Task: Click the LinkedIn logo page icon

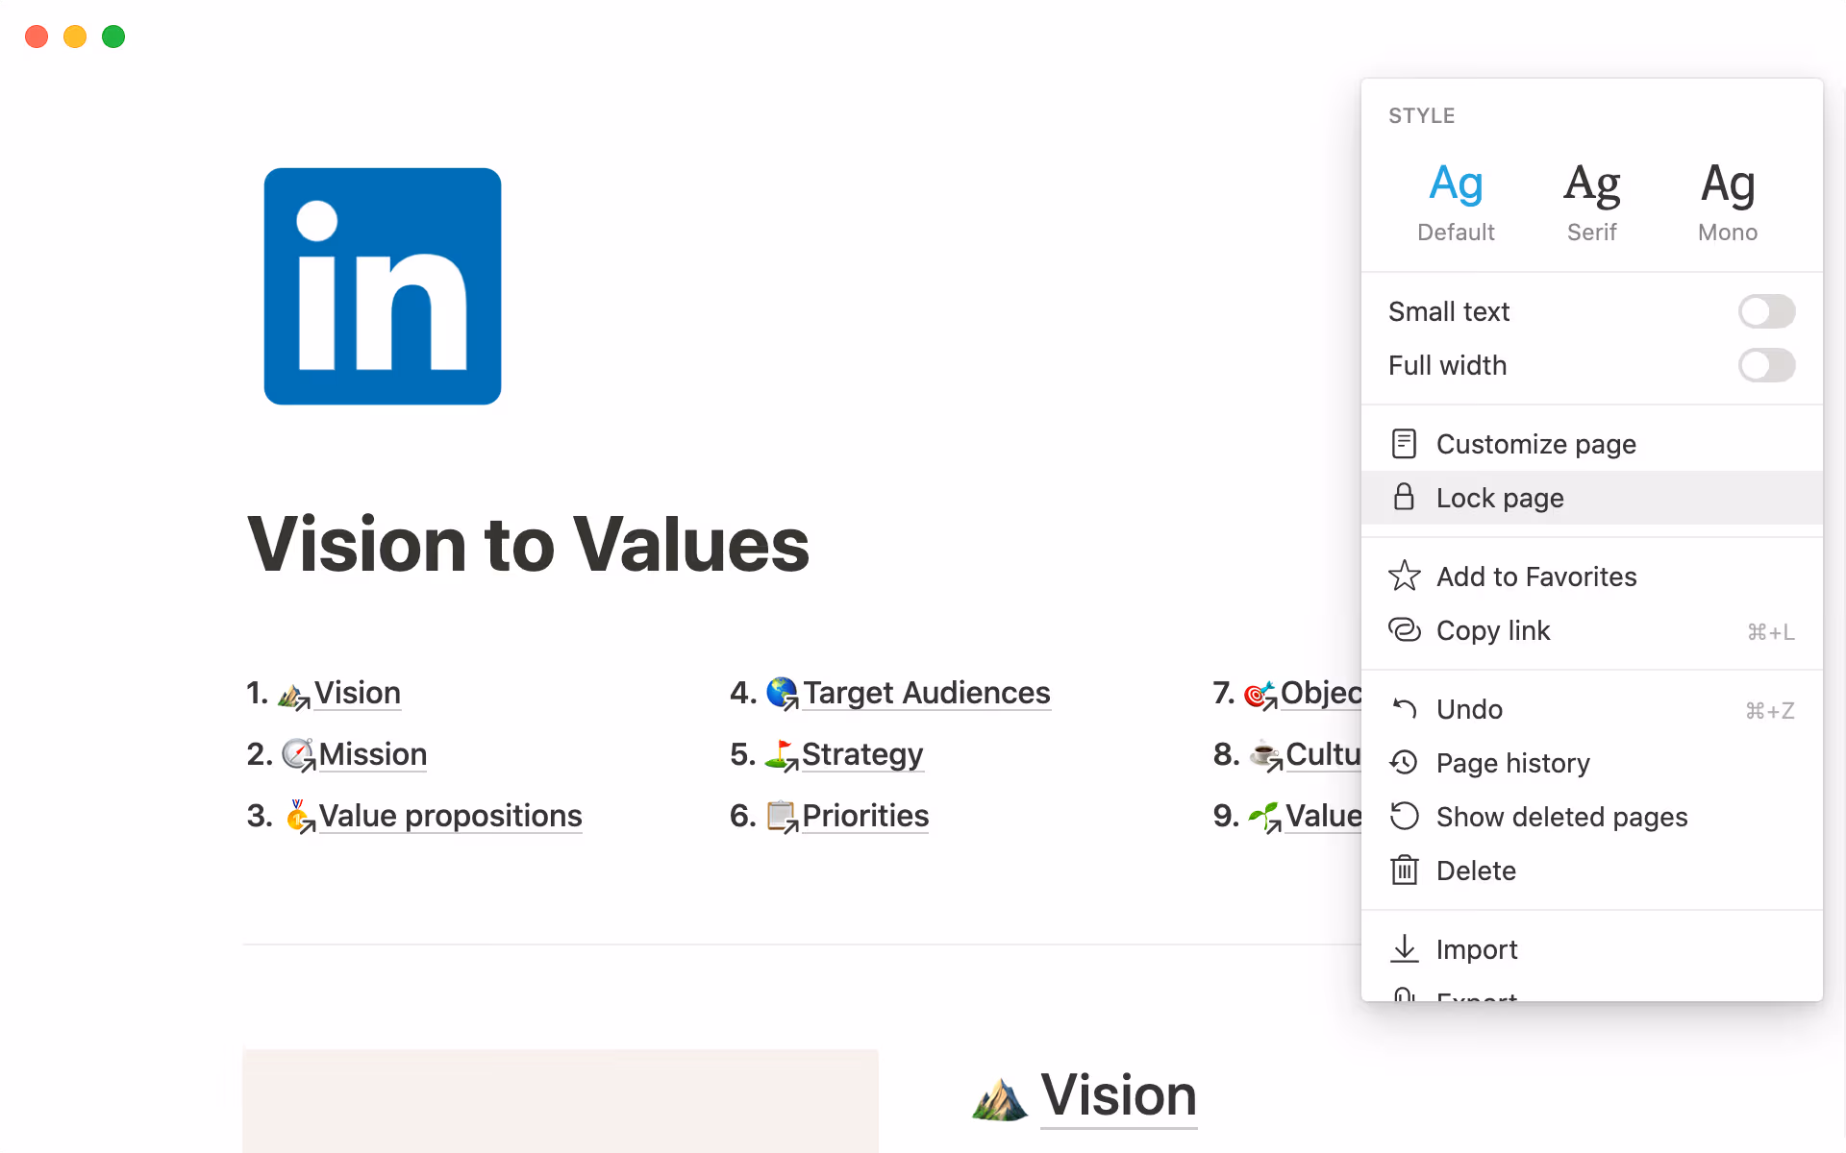Action: point(383,286)
